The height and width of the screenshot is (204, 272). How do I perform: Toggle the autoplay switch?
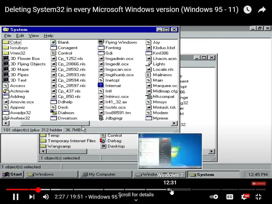(x=214, y=197)
